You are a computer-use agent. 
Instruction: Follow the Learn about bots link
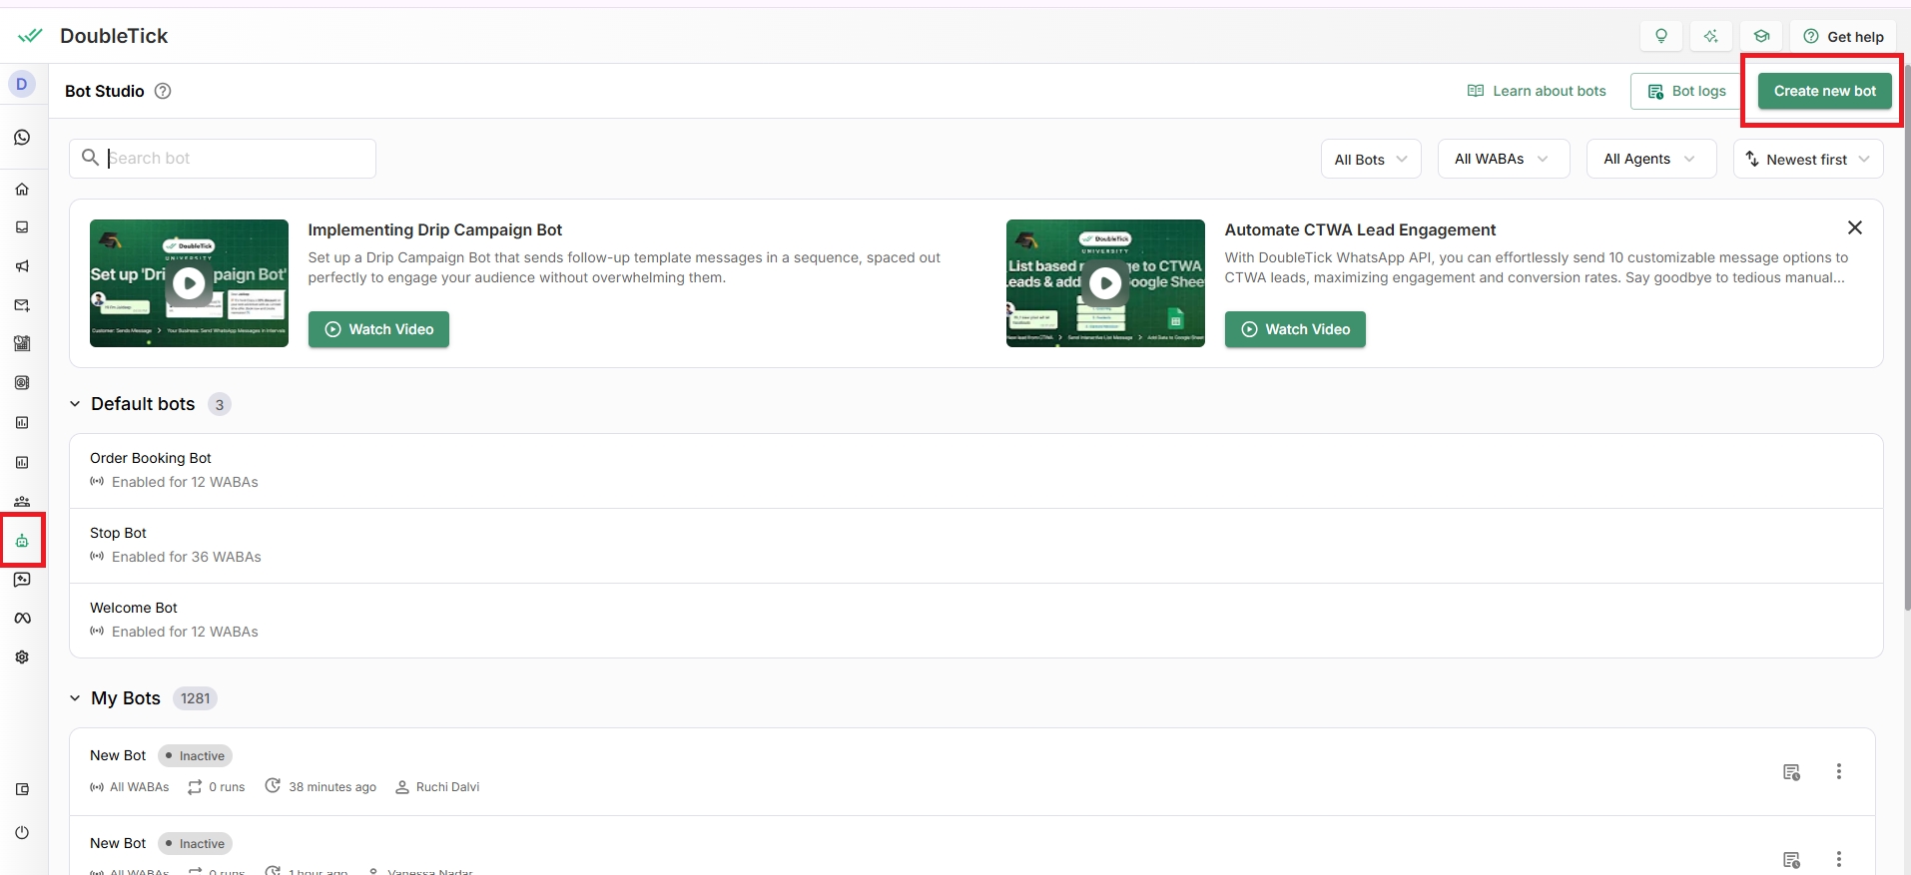point(1537,91)
